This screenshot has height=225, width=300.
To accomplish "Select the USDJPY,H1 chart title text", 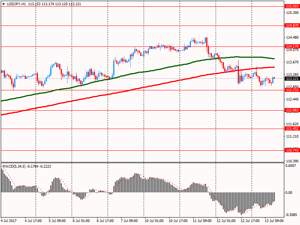I will (x=16, y=4).
